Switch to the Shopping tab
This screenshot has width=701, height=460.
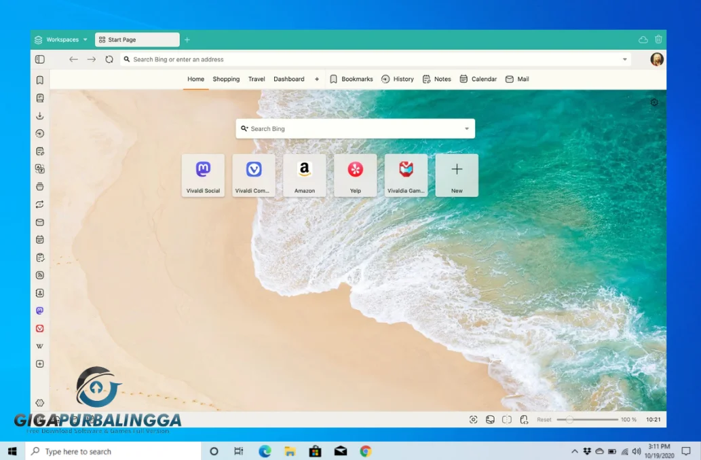click(226, 79)
